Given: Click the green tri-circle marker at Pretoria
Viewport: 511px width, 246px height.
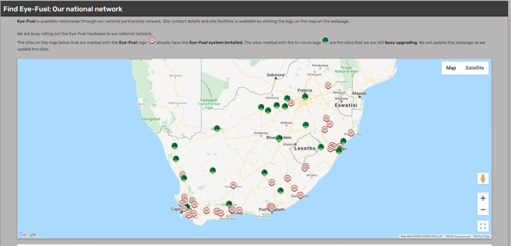Looking at the screenshot, I should coord(305,97).
